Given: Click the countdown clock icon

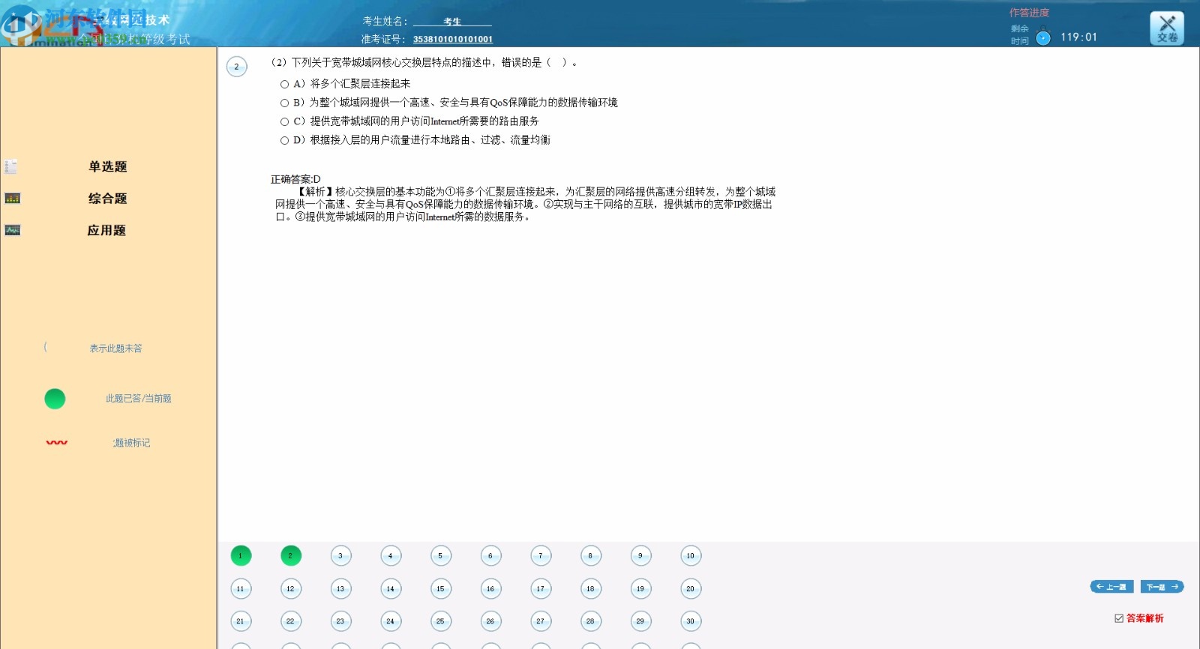Looking at the screenshot, I should 1043,37.
